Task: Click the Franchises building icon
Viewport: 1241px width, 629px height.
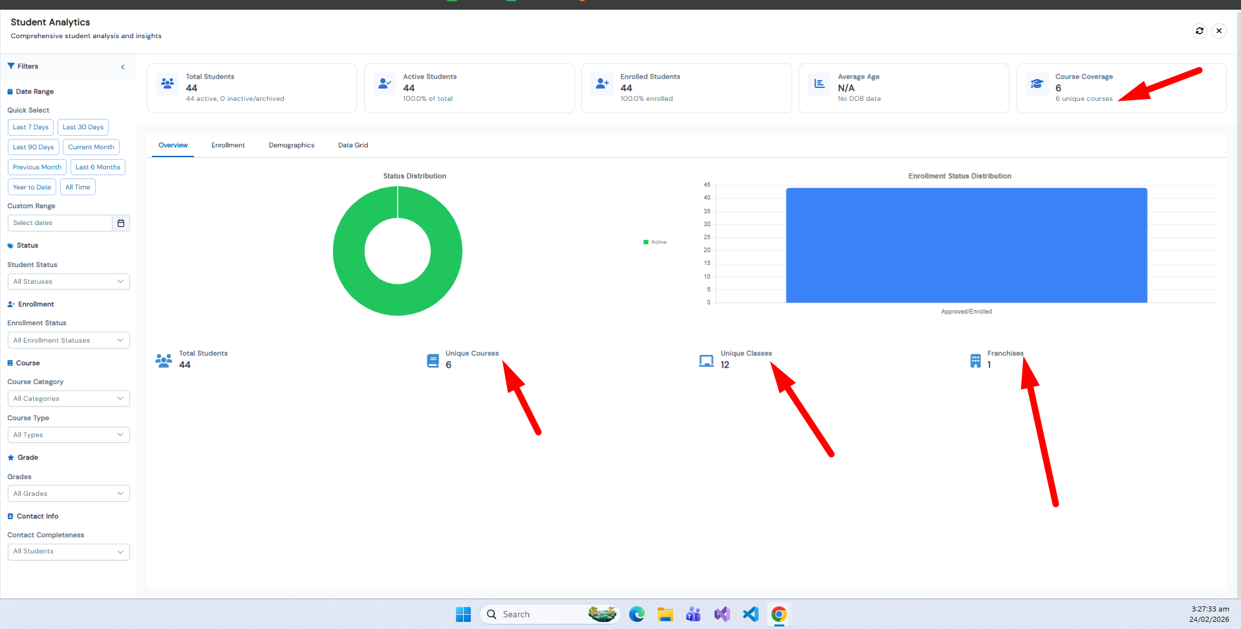Action: coord(975,361)
